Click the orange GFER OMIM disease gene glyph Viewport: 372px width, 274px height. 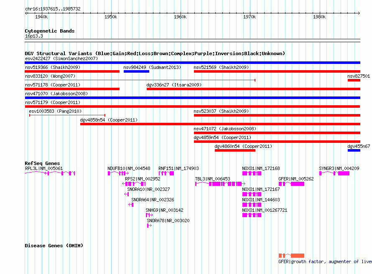(x=291, y=256)
